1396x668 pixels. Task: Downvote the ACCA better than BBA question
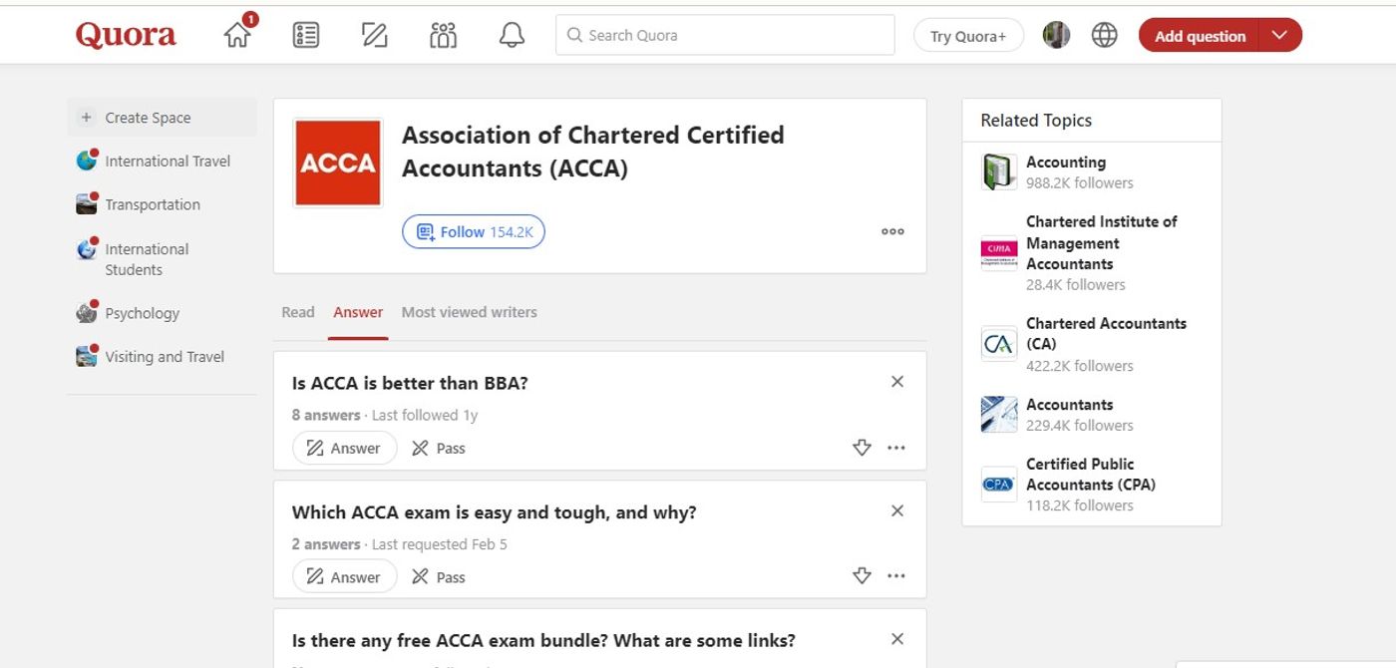[863, 448]
